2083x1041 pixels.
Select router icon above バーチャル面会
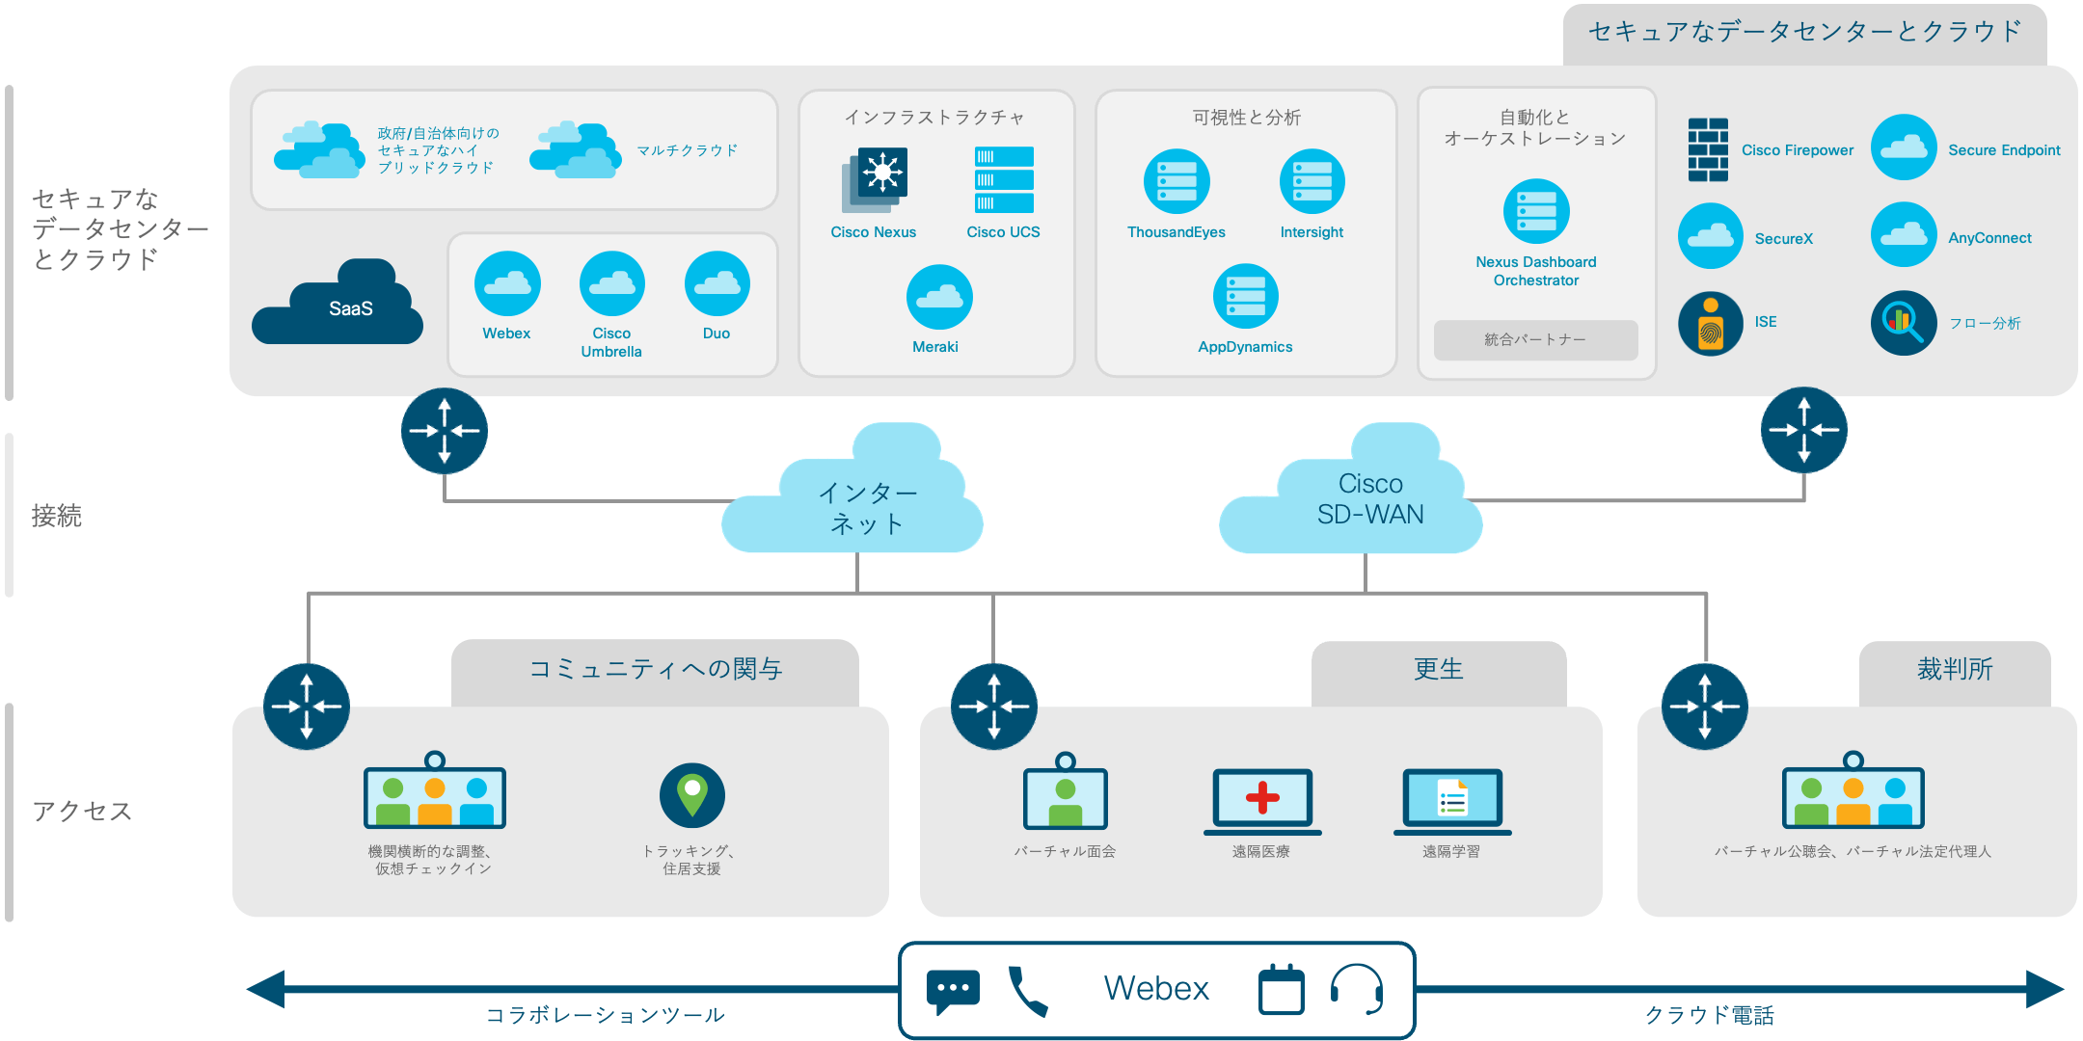[994, 707]
